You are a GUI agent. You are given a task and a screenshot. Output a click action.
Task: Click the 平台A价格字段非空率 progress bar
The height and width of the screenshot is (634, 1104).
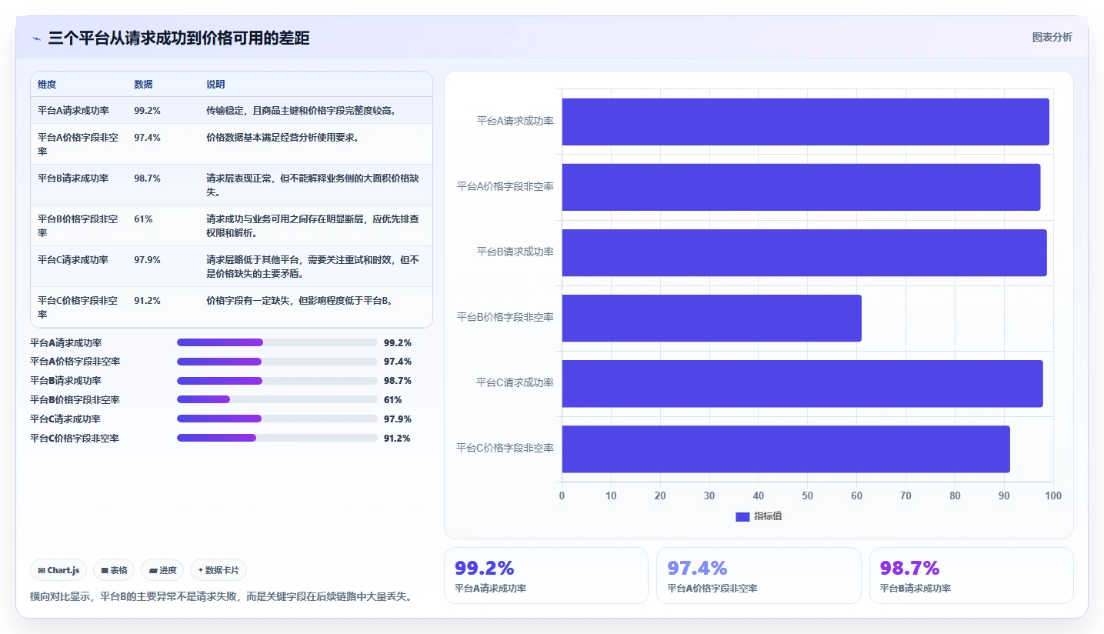pos(277,362)
